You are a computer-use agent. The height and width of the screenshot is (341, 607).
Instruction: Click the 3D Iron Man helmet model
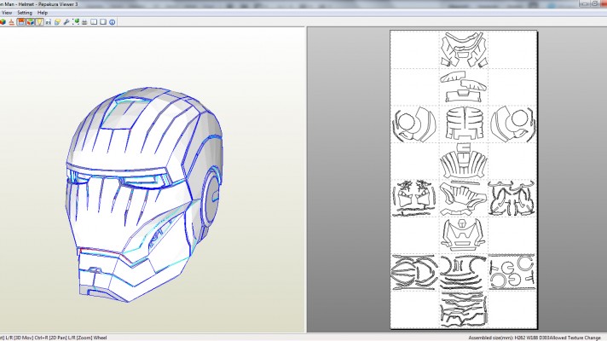click(x=145, y=196)
